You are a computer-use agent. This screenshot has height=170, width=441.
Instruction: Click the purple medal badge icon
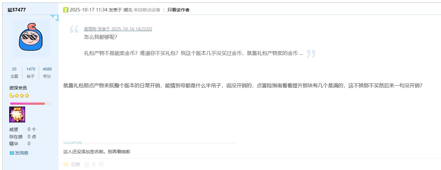(17, 114)
